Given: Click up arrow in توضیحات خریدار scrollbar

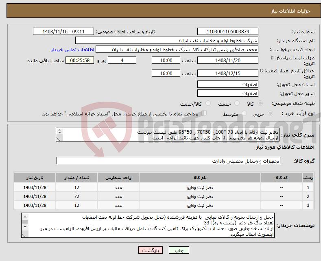Looking at the screenshot, I should click(25, 217).
